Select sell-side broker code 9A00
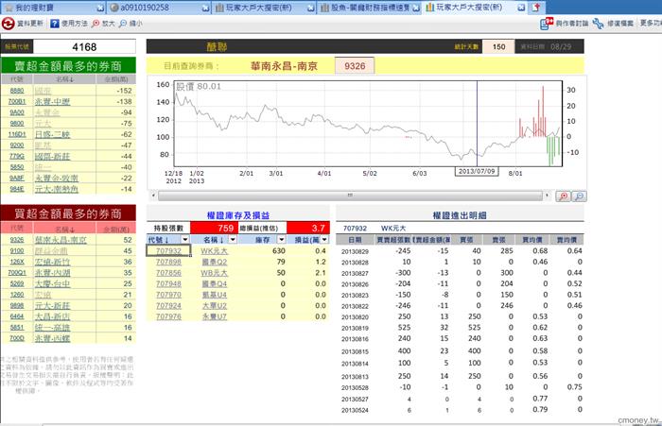The height and width of the screenshot is (426, 662). (x=17, y=112)
